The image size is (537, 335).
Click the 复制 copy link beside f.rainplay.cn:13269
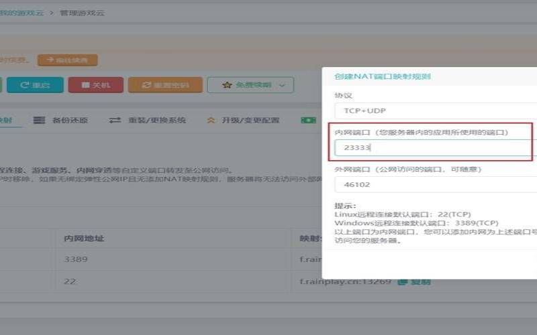[414, 281]
